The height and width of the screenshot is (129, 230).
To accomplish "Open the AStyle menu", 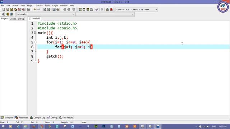I will click(55, 5).
